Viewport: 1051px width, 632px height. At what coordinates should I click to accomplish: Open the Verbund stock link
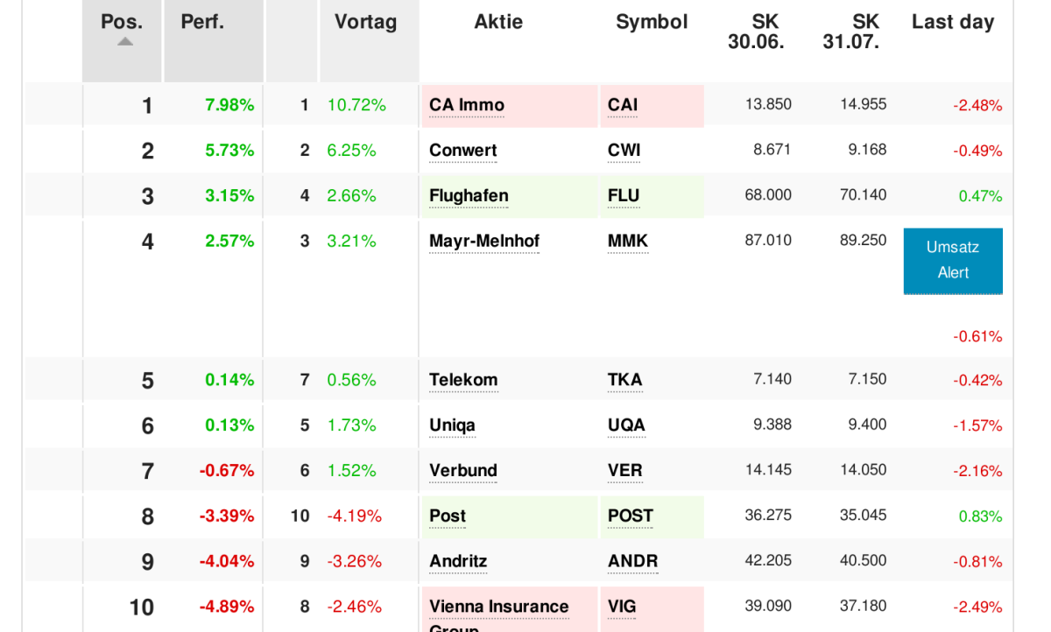tap(463, 471)
